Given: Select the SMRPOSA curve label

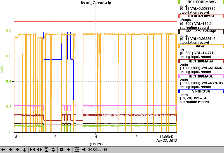Looking at the screenshot, I should 201,91.
